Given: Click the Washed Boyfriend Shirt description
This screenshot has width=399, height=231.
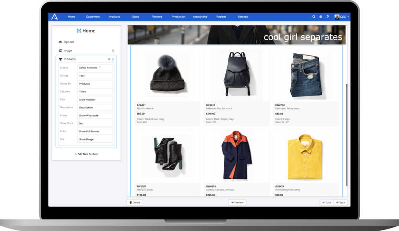Looking at the screenshot, I should click(287, 190).
